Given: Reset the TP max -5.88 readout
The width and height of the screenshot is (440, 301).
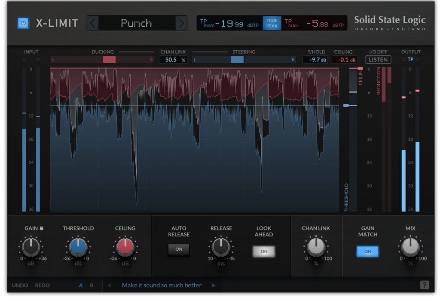Looking at the screenshot, I should 314,23.
